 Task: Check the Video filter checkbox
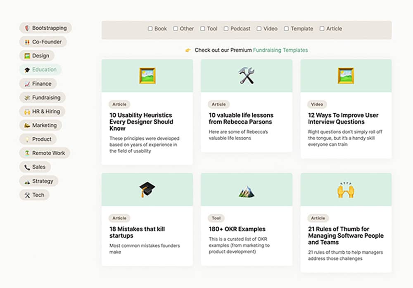click(x=259, y=29)
